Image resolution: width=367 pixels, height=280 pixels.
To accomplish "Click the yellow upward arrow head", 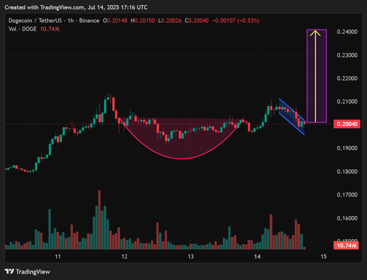I will coord(316,33).
